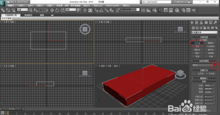Toggle the Percent Snap icon
The height and width of the screenshot is (115, 220).
coord(106,10)
